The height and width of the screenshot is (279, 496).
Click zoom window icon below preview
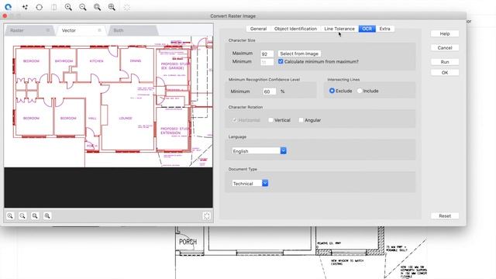point(47,215)
